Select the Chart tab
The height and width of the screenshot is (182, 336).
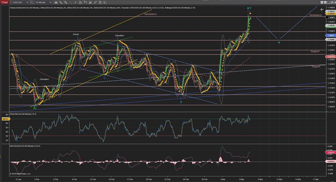(x=4, y=2)
